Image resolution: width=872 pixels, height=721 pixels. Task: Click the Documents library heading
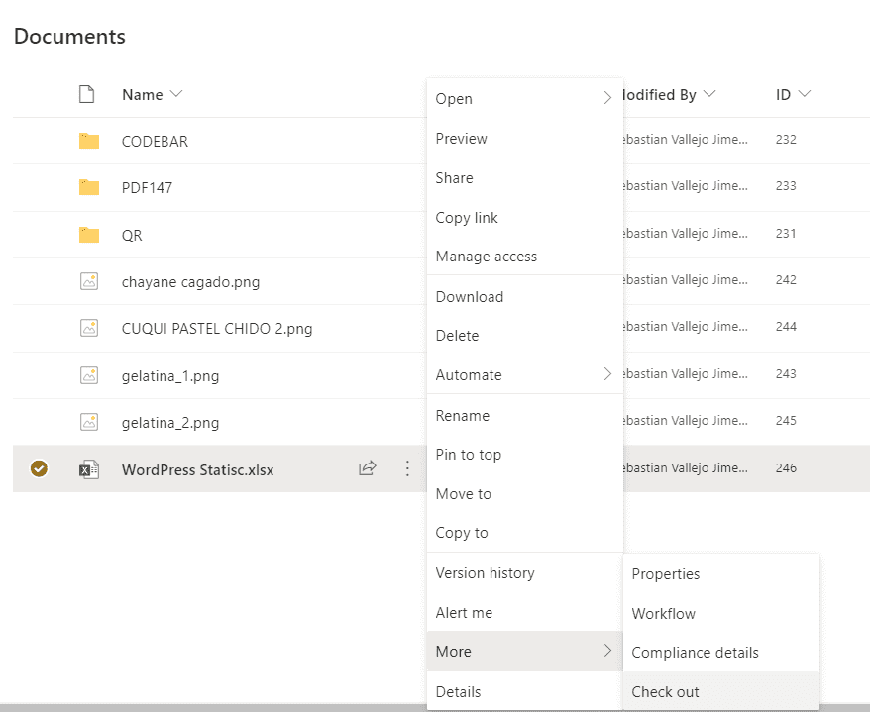(69, 36)
